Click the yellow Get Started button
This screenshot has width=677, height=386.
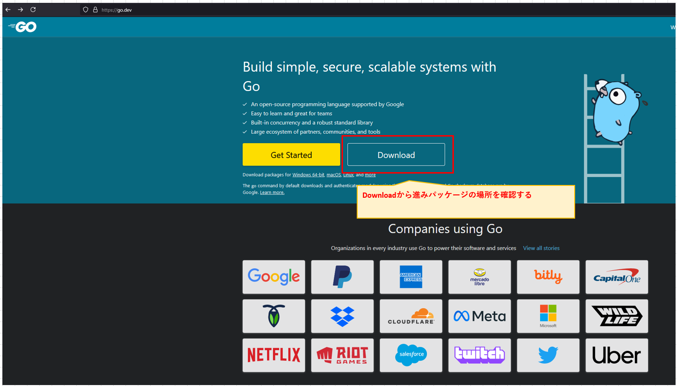click(291, 155)
